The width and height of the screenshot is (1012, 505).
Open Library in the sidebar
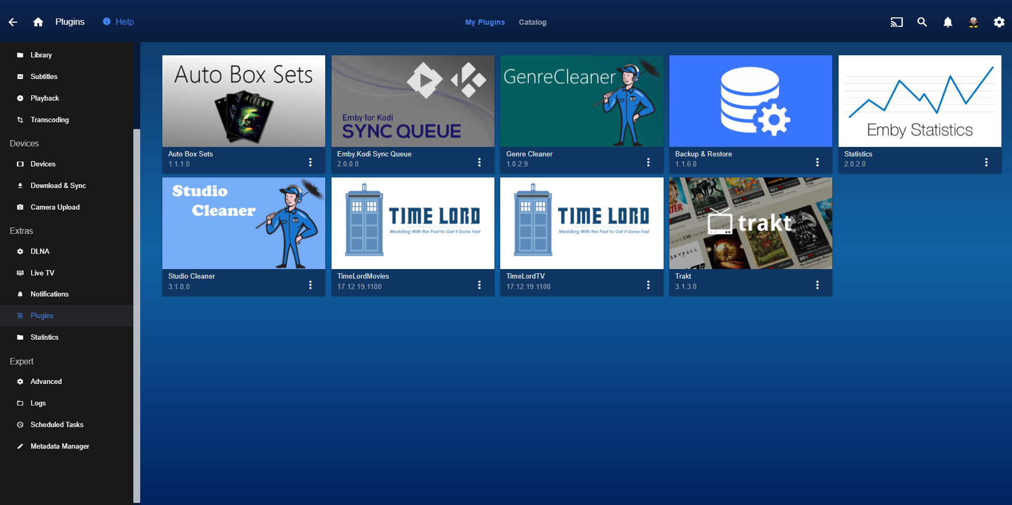pos(66,55)
